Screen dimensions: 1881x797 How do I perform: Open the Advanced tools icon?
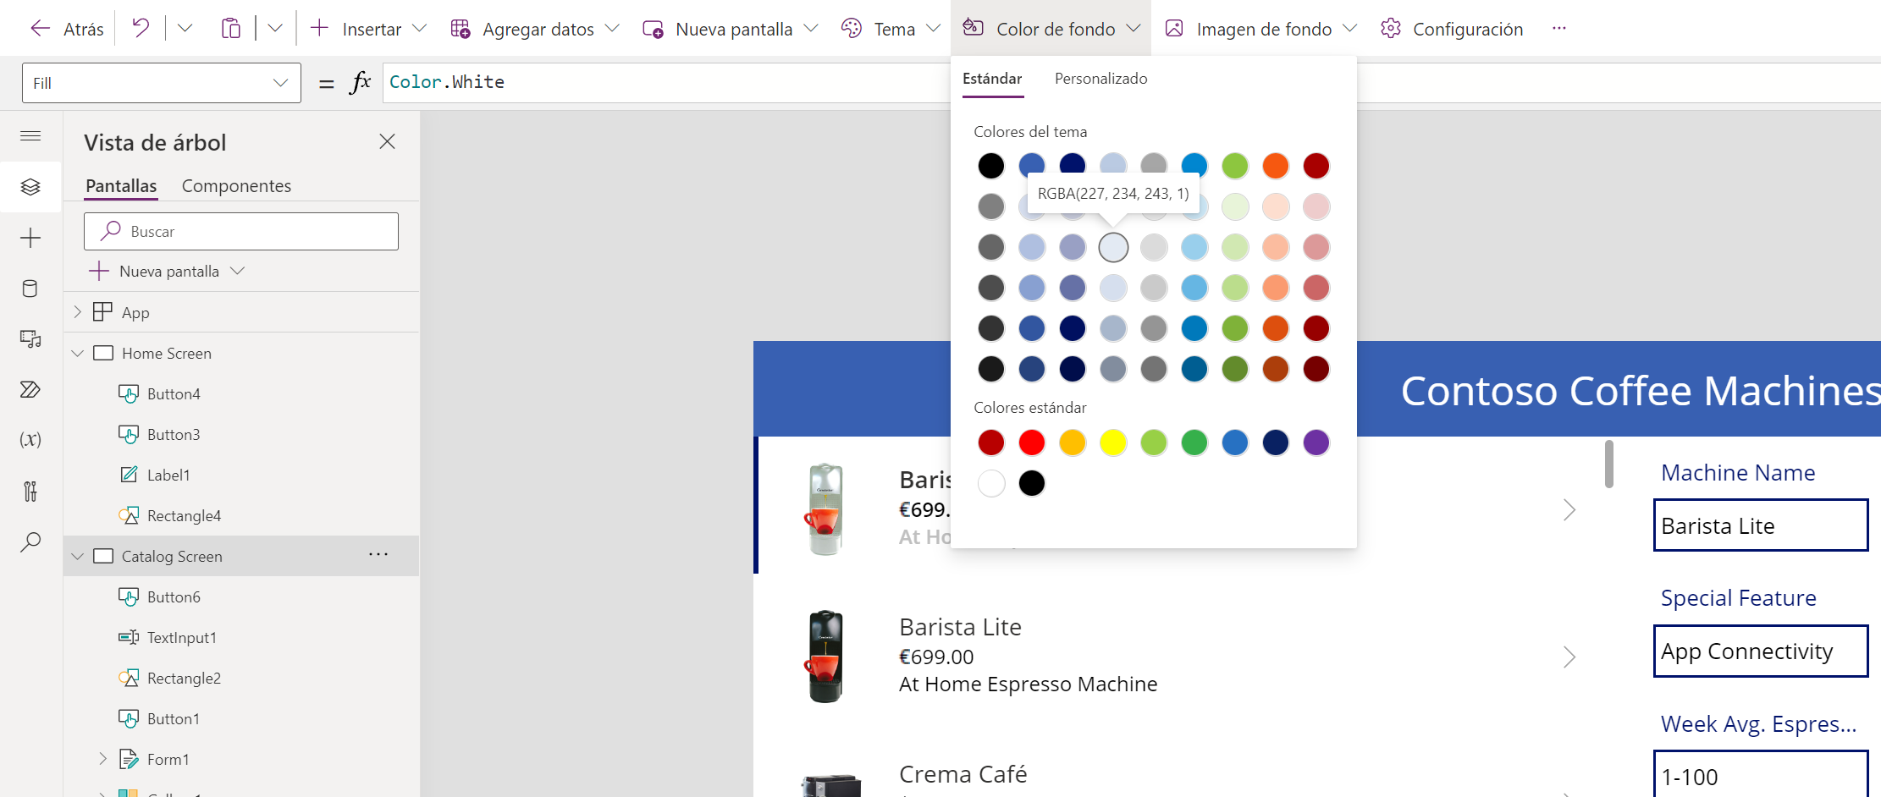pos(30,491)
